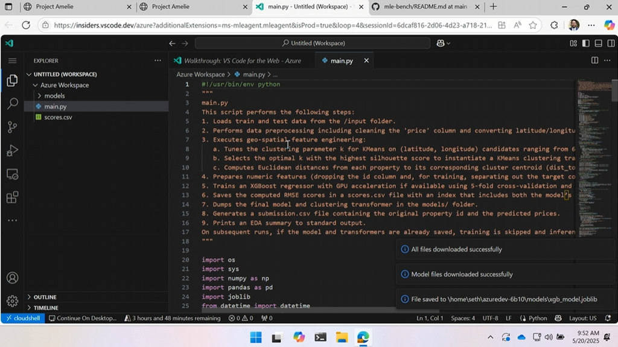Open the Manage gear icon
The height and width of the screenshot is (347, 618).
click(12, 301)
